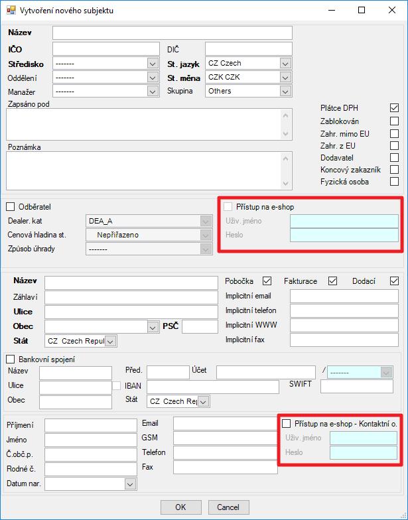Toggle the Plátce DPH checkbox

(394, 108)
